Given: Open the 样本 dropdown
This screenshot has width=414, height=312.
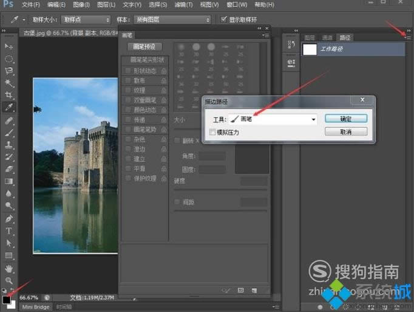Looking at the screenshot, I should coord(172,19).
